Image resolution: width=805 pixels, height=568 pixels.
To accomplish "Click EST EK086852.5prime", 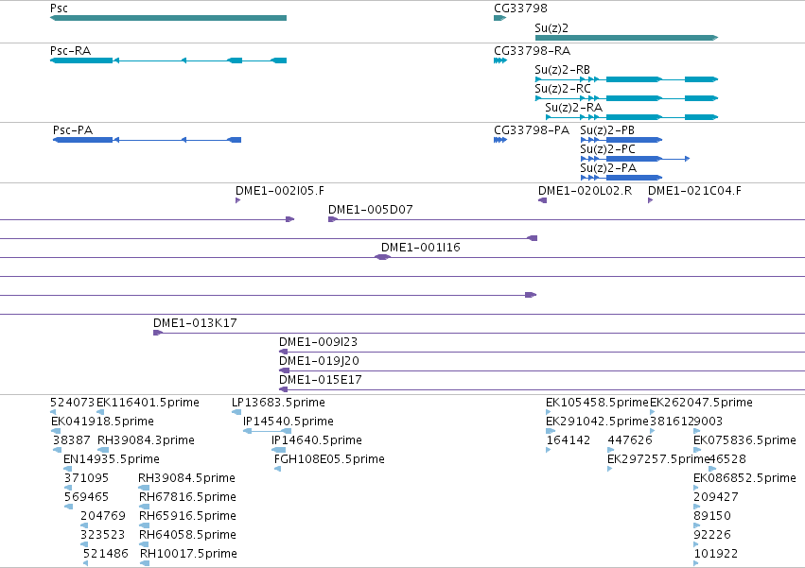I will pos(745,478).
